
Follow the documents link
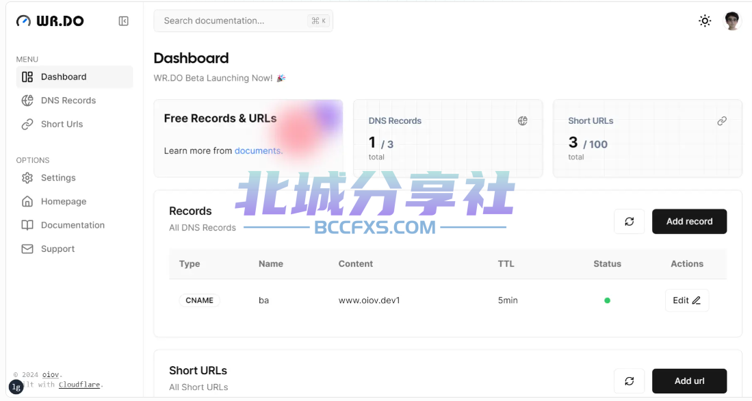[x=259, y=151]
